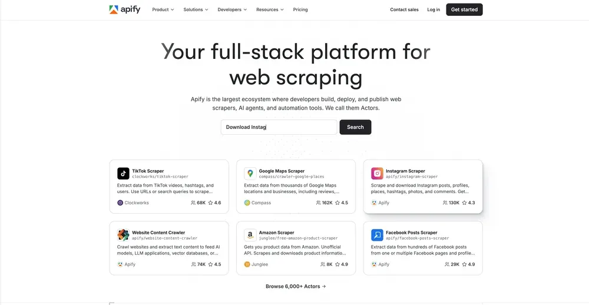
Task: Click apify/instagram-scraper path text
Action: pos(412,177)
